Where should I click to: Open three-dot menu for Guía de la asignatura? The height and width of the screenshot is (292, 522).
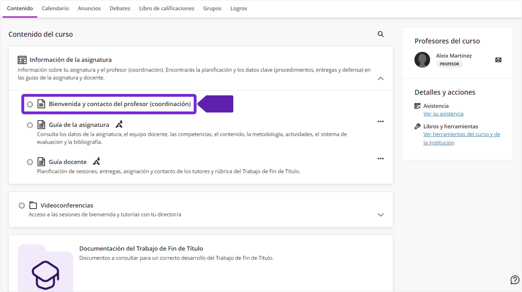[x=380, y=122]
